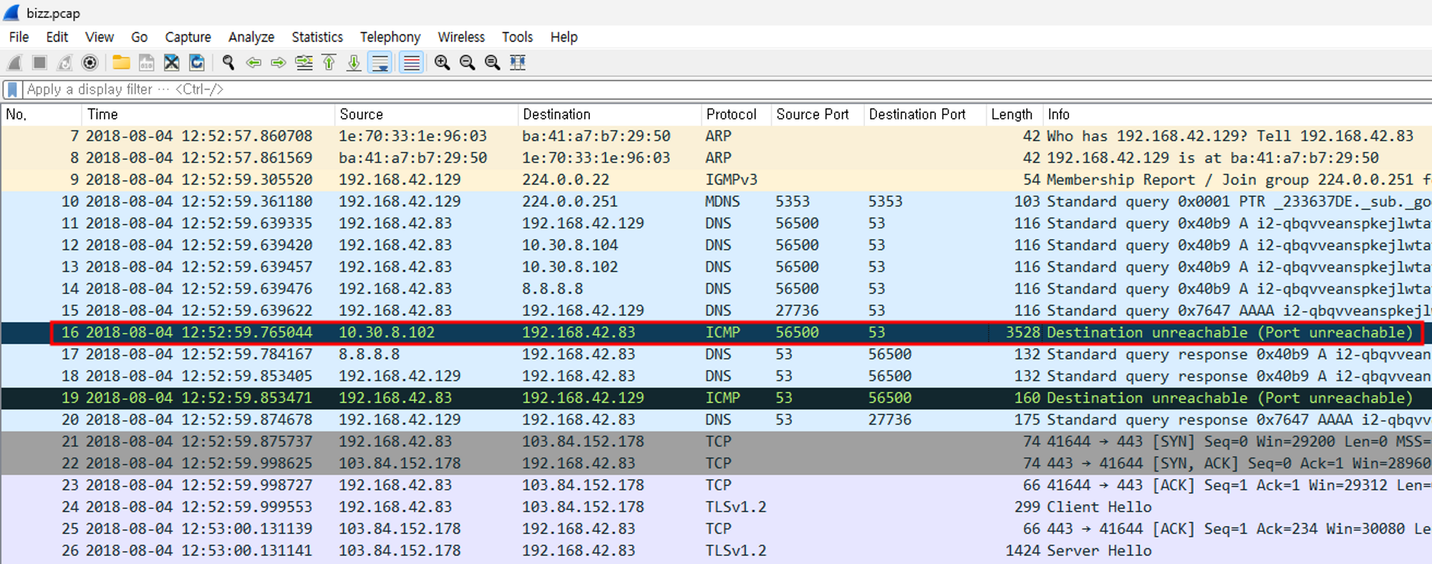Select packet 22 TCP SYN, ACK row
The width and height of the screenshot is (1432, 564).
[716, 463]
